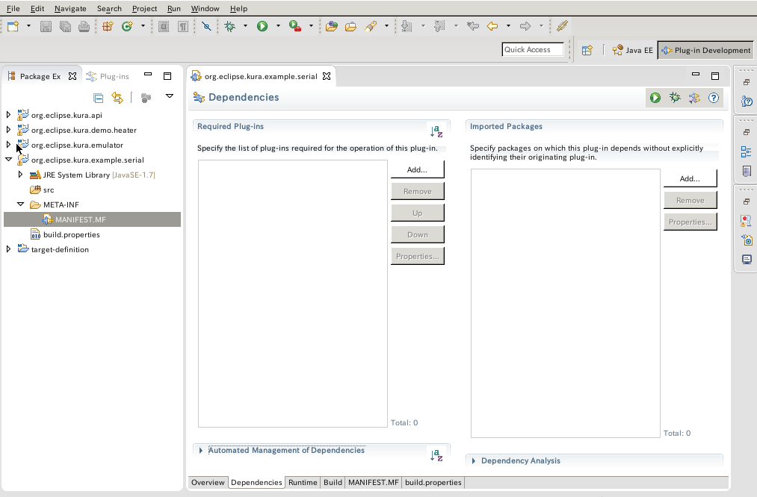
Task: Click the Open Task folder toolbar icon
Action: [x=351, y=27]
